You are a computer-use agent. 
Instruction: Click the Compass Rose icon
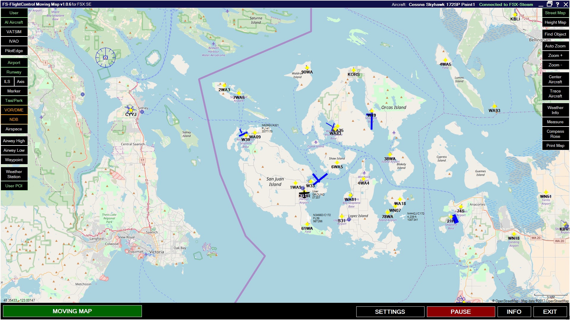pos(555,135)
